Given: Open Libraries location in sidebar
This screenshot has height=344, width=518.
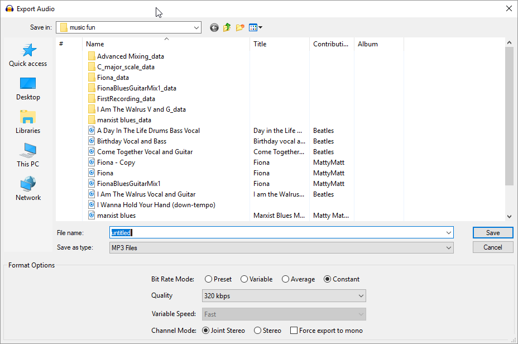Looking at the screenshot, I should pos(28,122).
